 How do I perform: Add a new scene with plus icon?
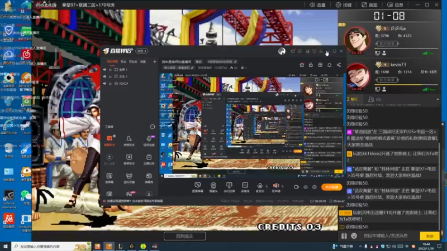click(x=155, y=61)
